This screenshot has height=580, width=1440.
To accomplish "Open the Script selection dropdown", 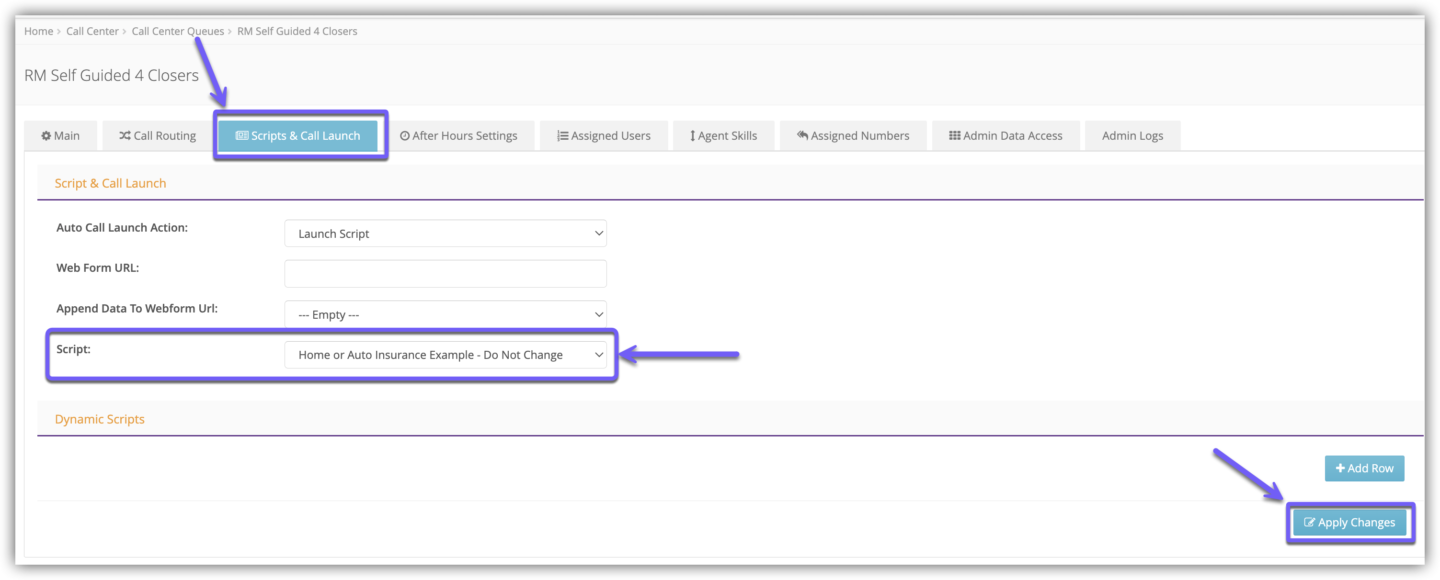I will point(445,355).
